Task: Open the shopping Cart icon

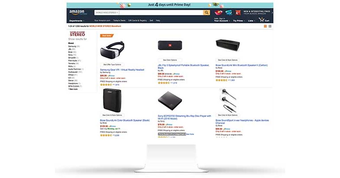Action: point(264,20)
